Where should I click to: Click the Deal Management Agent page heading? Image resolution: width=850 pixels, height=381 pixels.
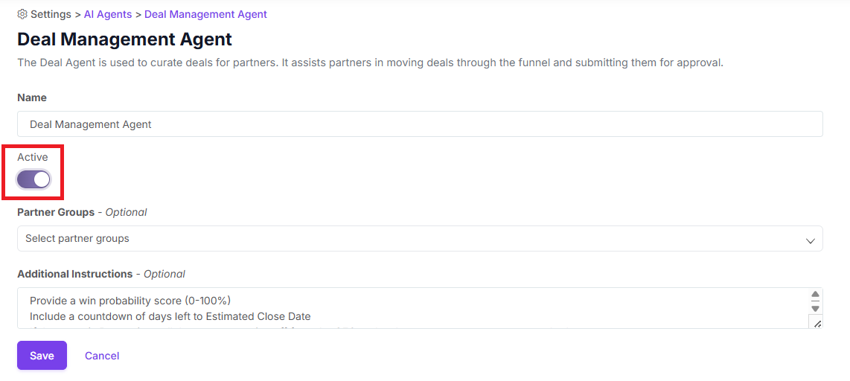(125, 39)
